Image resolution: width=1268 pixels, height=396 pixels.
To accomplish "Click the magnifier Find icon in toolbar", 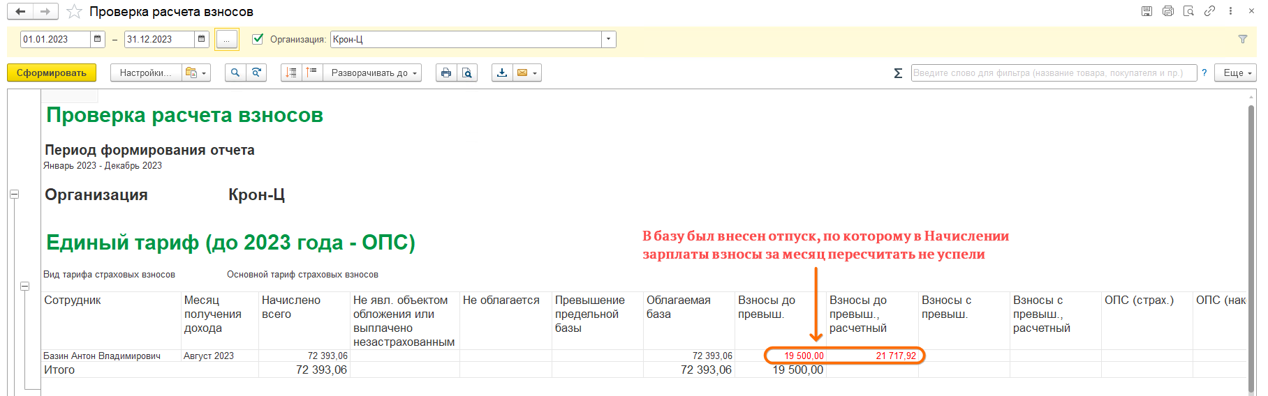I will 235,73.
